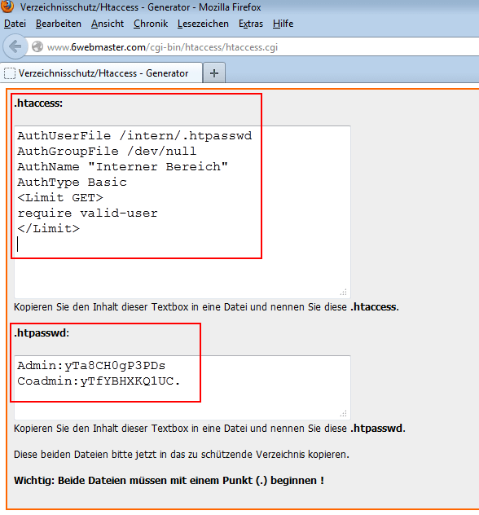The height and width of the screenshot is (515, 479).
Task: Click the tab's dotted page favicon
Action: pyautogui.click(x=10, y=73)
